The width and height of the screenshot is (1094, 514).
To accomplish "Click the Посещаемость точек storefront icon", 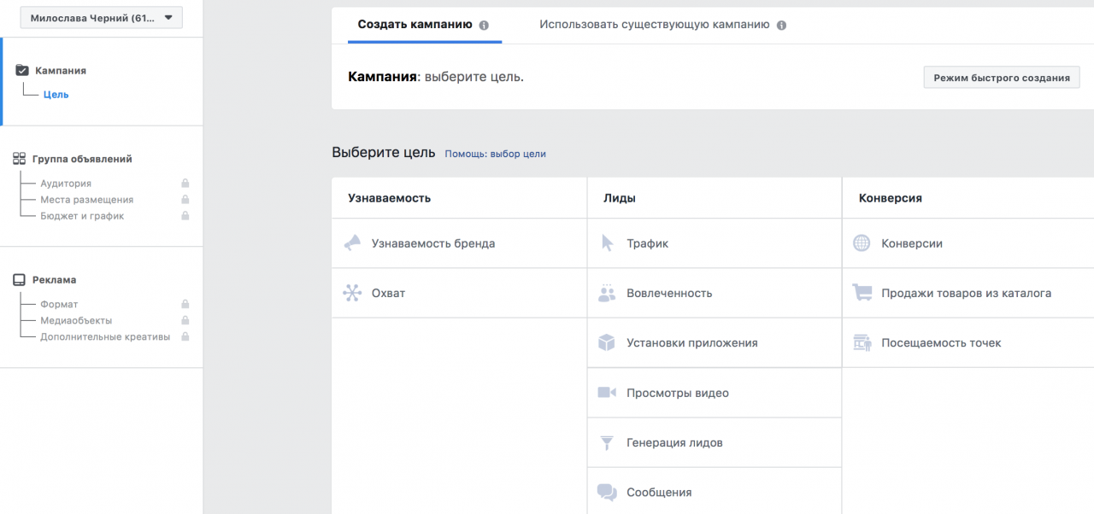I will pos(863,342).
